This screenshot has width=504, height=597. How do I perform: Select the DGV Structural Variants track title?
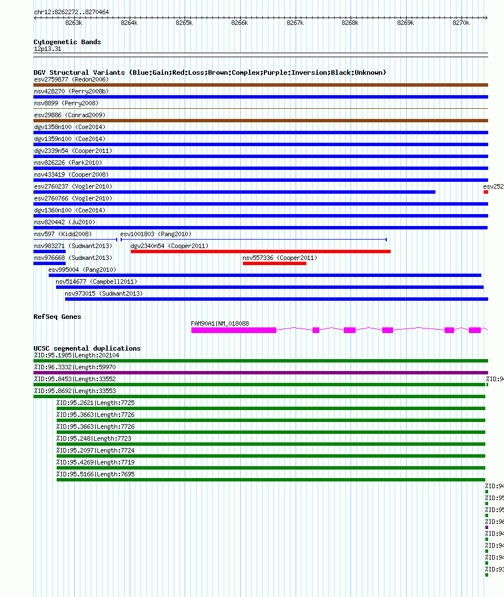pyautogui.click(x=210, y=73)
